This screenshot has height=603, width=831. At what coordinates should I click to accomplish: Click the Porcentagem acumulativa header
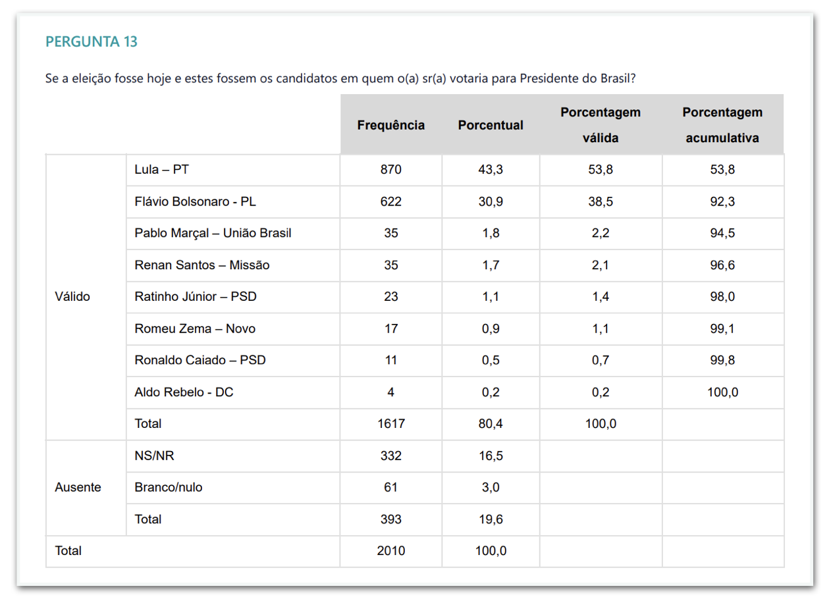[722, 125]
